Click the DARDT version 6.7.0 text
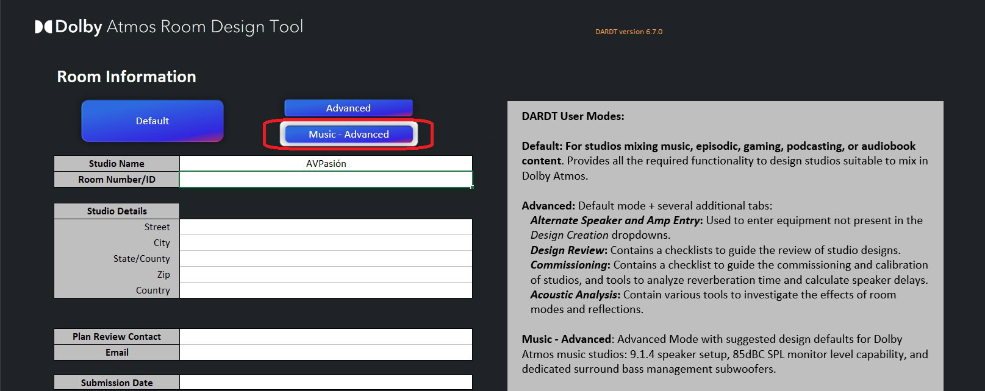This screenshot has width=985, height=391. (629, 32)
